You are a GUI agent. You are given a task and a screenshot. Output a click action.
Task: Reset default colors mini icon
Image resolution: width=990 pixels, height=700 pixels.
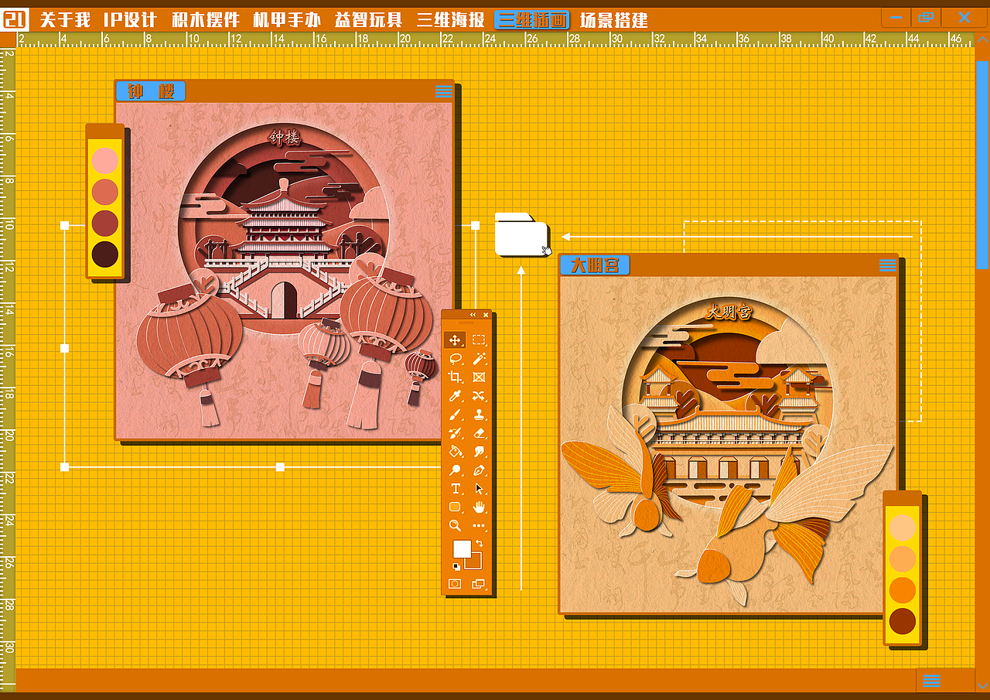(456, 567)
